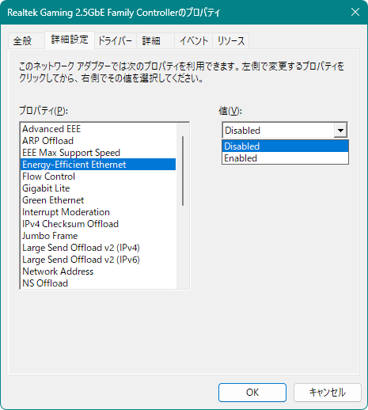Image resolution: width=368 pixels, height=410 pixels.
Task: Click the property list scrollbar thumb
Action: [183, 171]
